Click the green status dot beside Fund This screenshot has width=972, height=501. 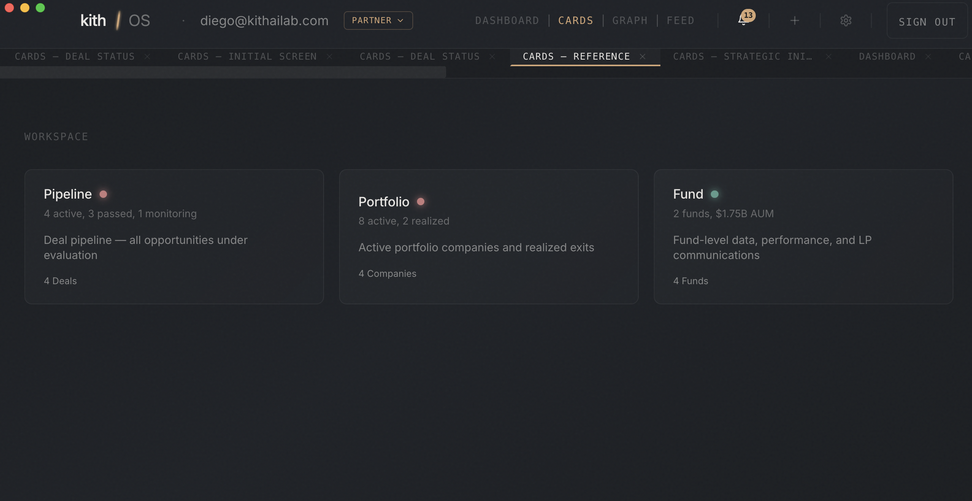tap(715, 194)
